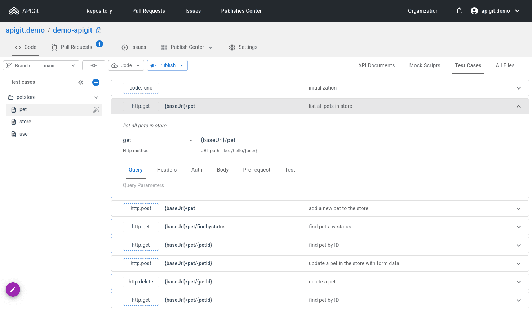The width and height of the screenshot is (532, 314).
Task: Click the commit history icon button
Action: (x=94, y=65)
